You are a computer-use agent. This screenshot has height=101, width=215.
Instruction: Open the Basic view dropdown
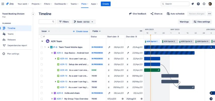point(84,22)
